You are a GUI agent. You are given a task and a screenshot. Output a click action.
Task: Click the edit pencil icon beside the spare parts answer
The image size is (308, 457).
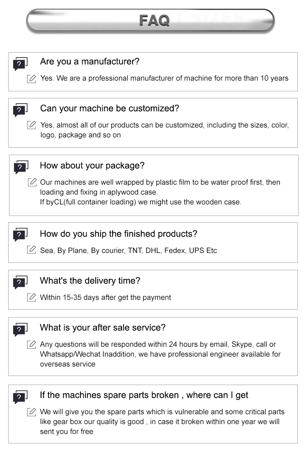click(32, 412)
